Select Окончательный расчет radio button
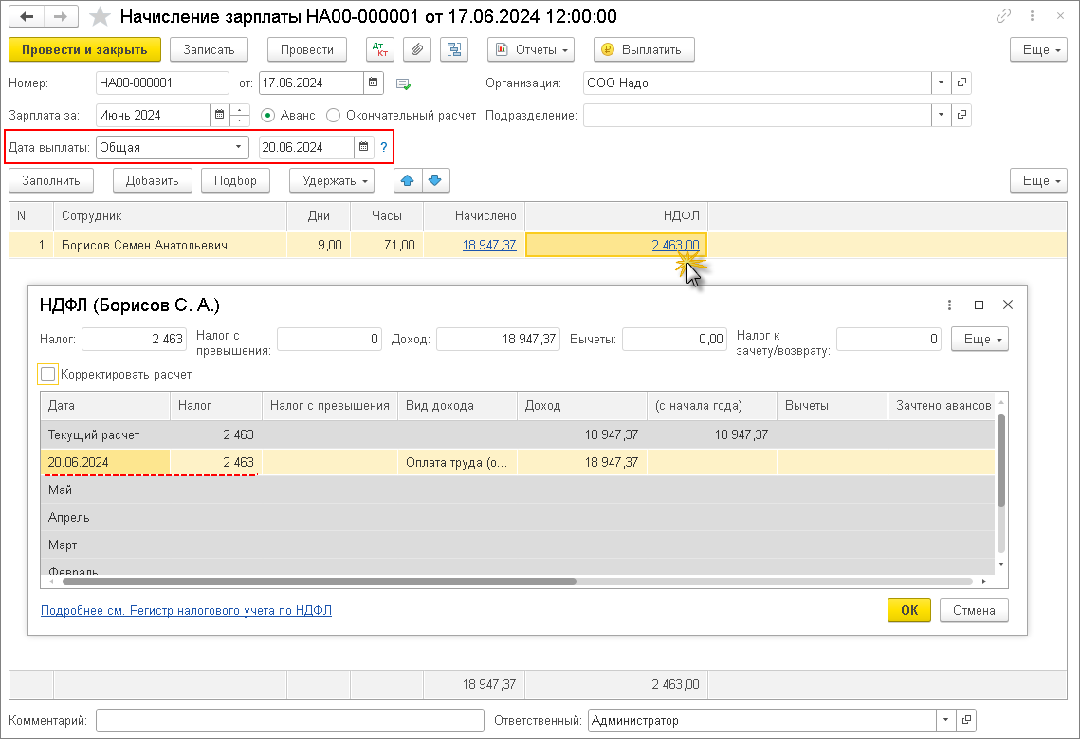 click(333, 115)
